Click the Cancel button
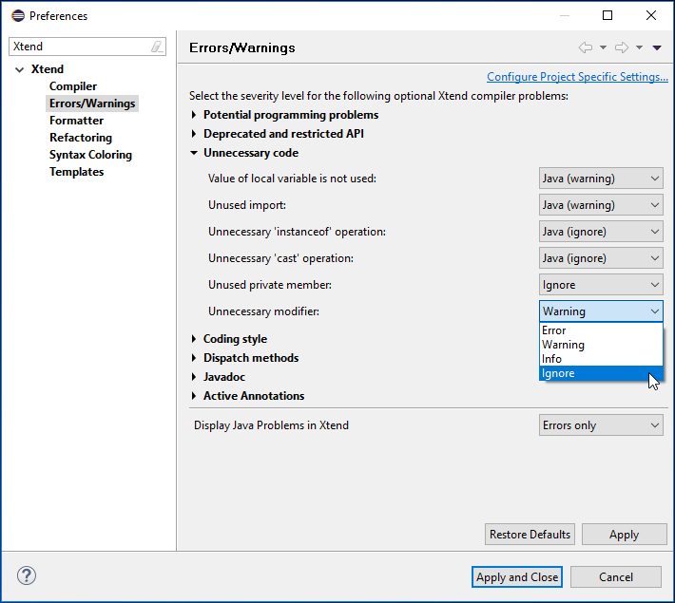The height and width of the screenshot is (603, 675). click(616, 577)
